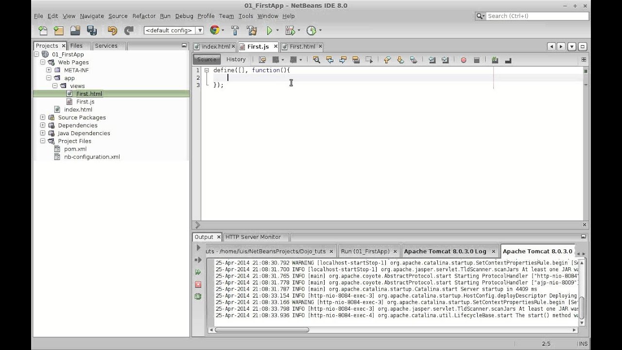Click the Save All toolbar icon
Viewport: 622px width, 350px height.
point(92,30)
